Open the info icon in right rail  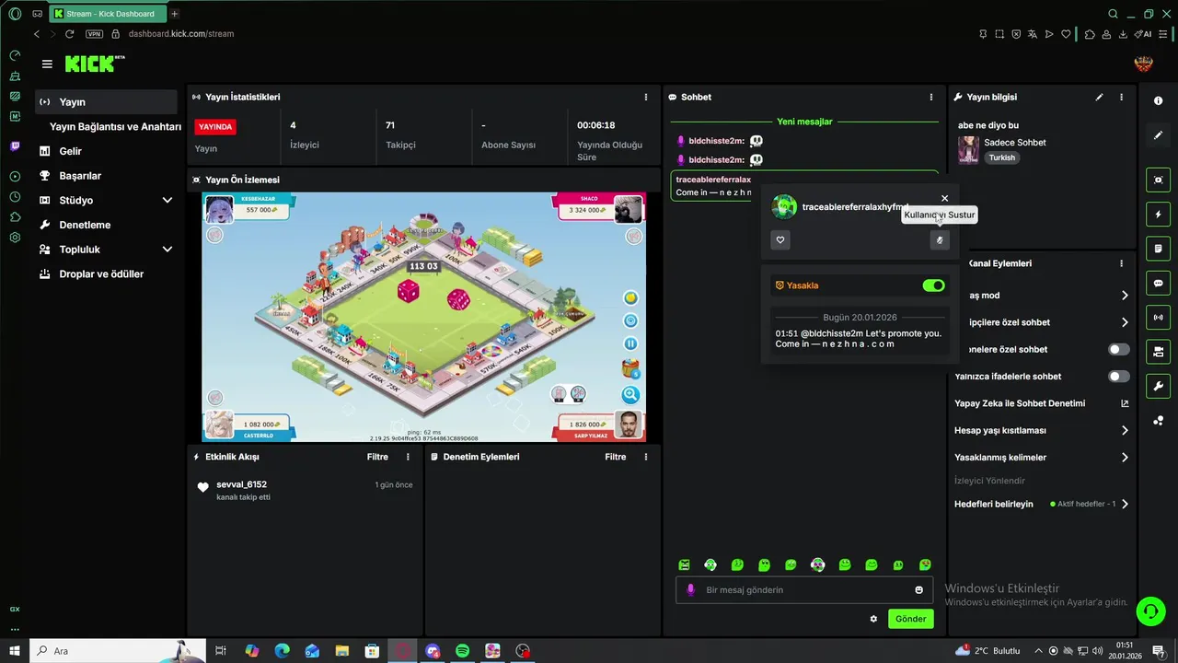[x=1158, y=100]
